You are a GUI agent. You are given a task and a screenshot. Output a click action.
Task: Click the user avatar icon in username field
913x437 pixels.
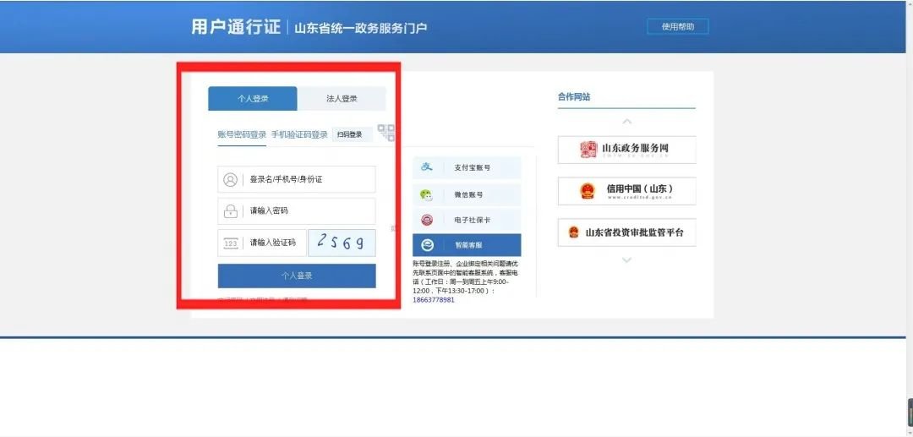coord(230,180)
